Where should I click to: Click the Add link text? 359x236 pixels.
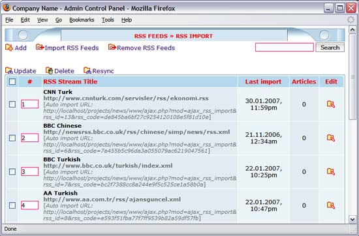click(x=21, y=48)
